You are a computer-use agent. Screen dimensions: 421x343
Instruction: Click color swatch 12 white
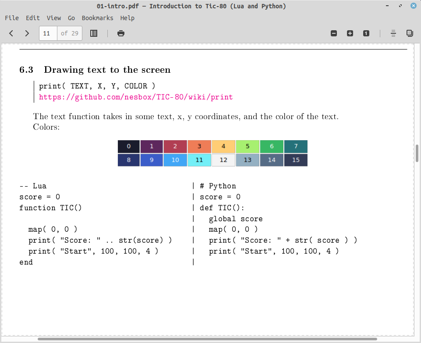(x=223, y=160)
